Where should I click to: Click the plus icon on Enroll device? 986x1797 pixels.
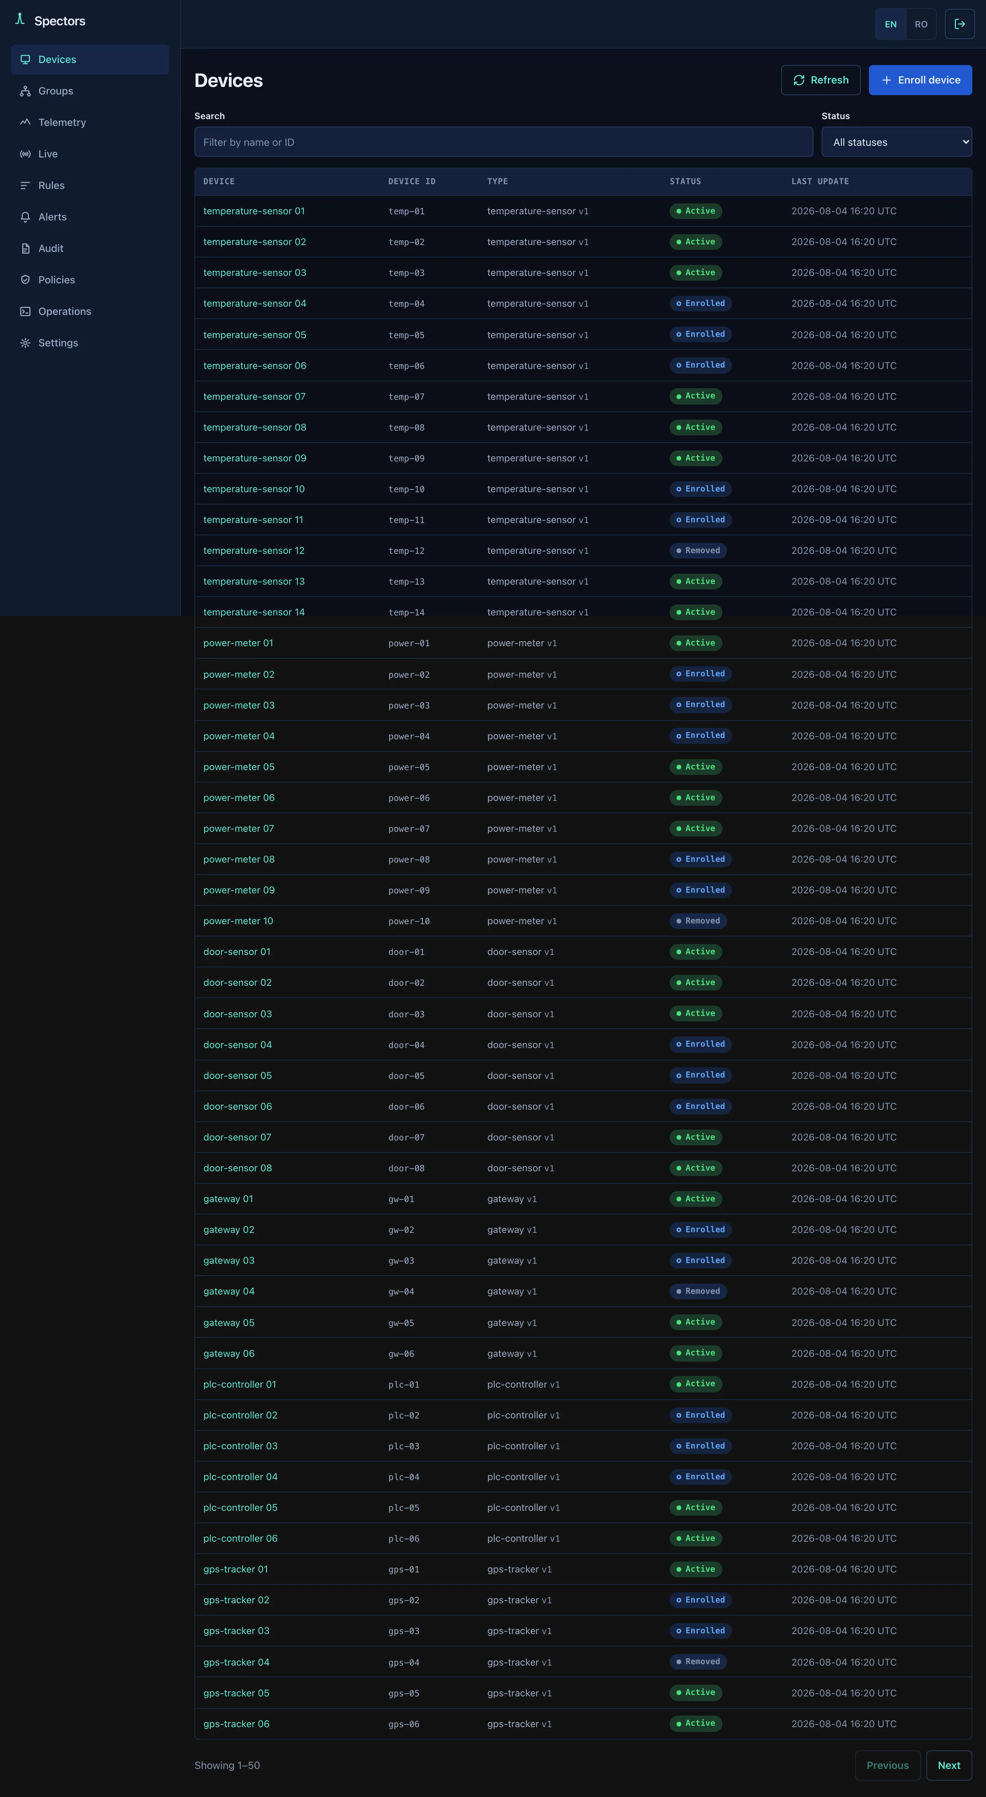(886, 80)
